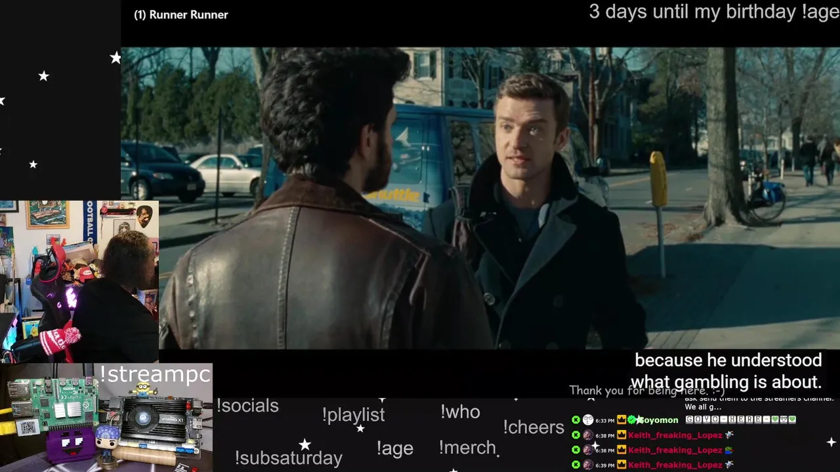Click the streamer webcam feed
This screenshot has height=472, width=840.
[79, 282]
